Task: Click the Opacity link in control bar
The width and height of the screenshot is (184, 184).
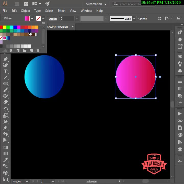Action: pos(143,19)
